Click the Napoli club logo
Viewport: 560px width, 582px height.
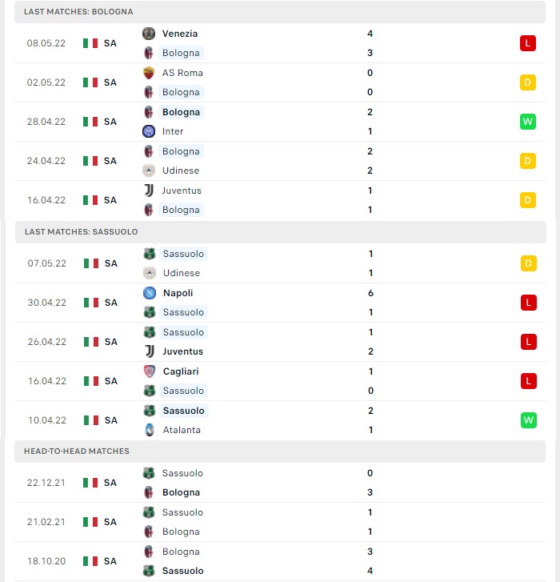click(x=150, y=293)
